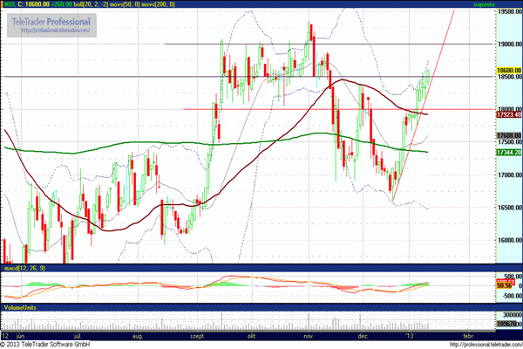Click the 17608.00 price tag on axis
This screenshot has width=523, height=349.
509,135
